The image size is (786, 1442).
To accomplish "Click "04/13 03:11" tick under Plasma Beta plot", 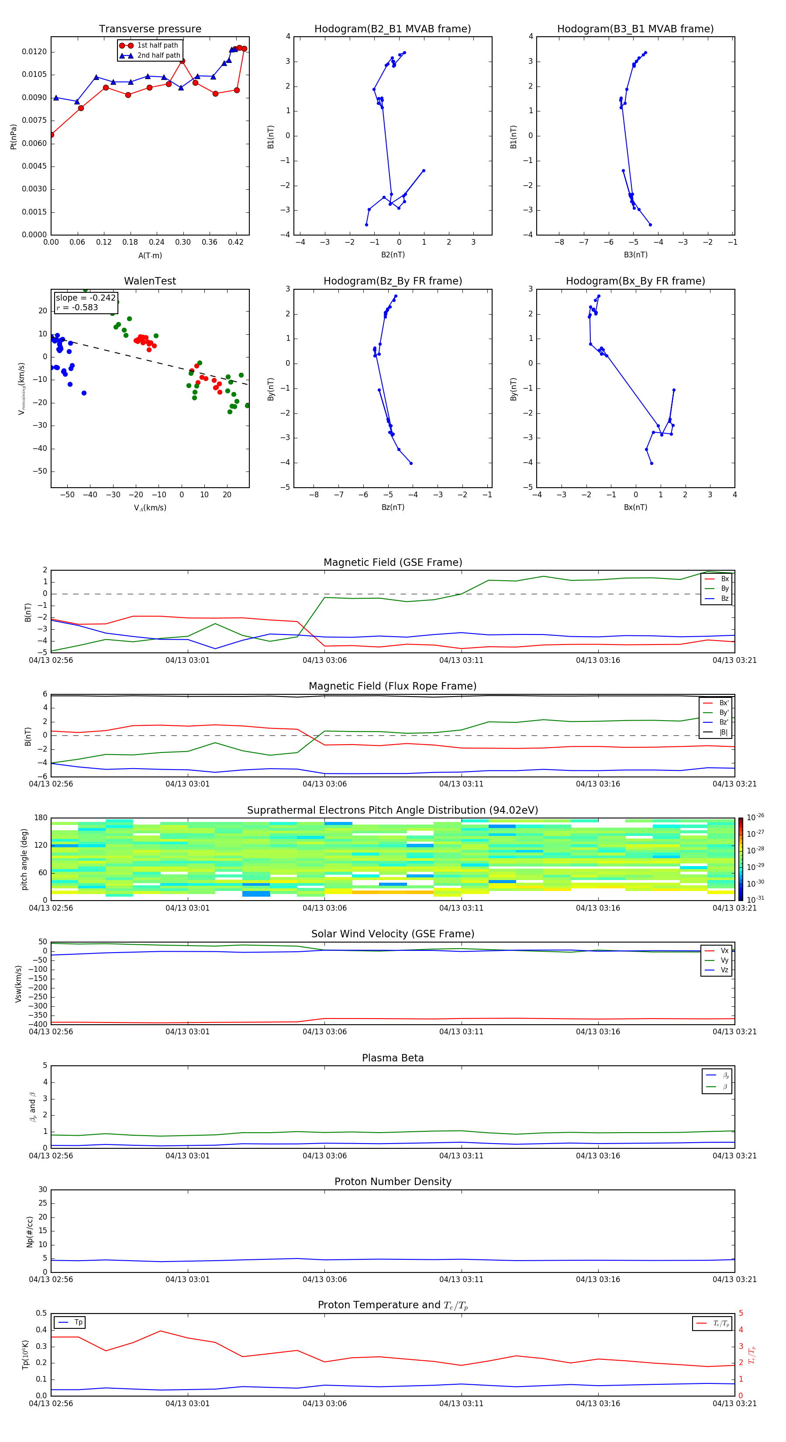I will 461,1156.
